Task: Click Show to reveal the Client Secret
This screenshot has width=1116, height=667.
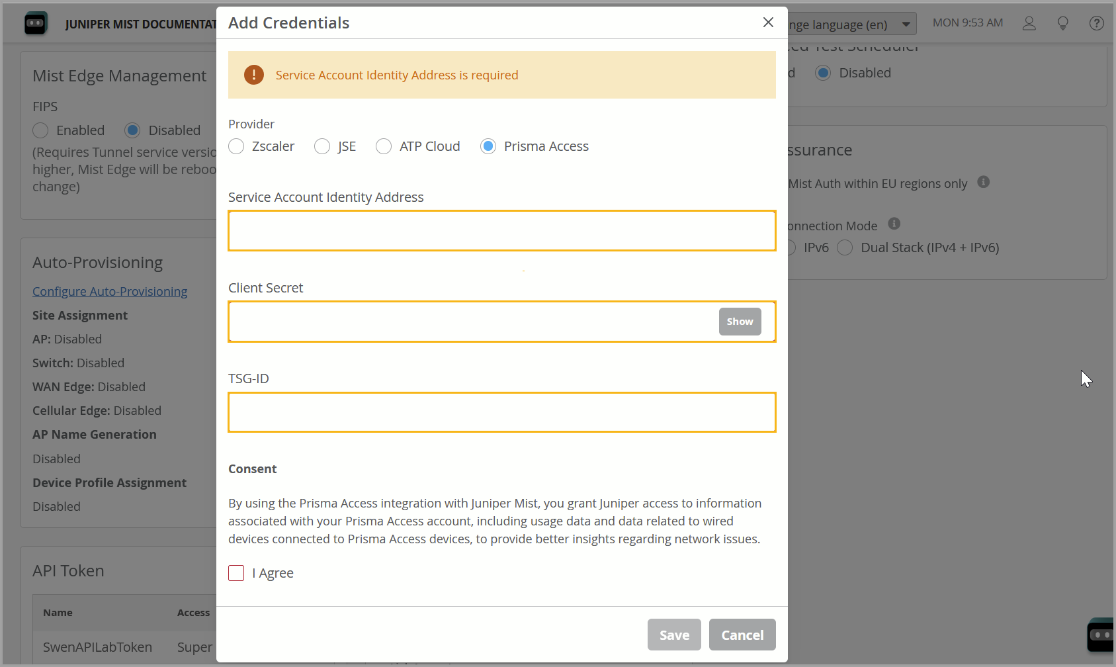Action: 740,322
